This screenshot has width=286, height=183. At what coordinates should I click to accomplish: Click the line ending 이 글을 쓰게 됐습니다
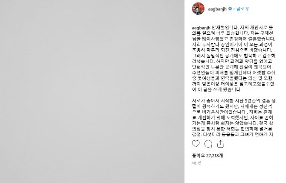pyautogui.click(x=216, y=89)
